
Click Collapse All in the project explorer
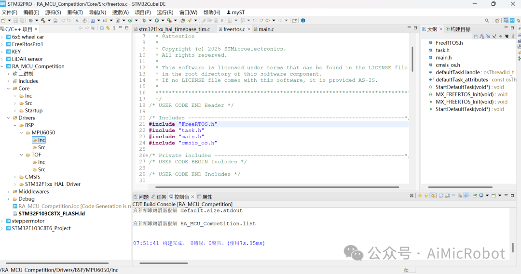pyautogui.click(x=102, y=28)
